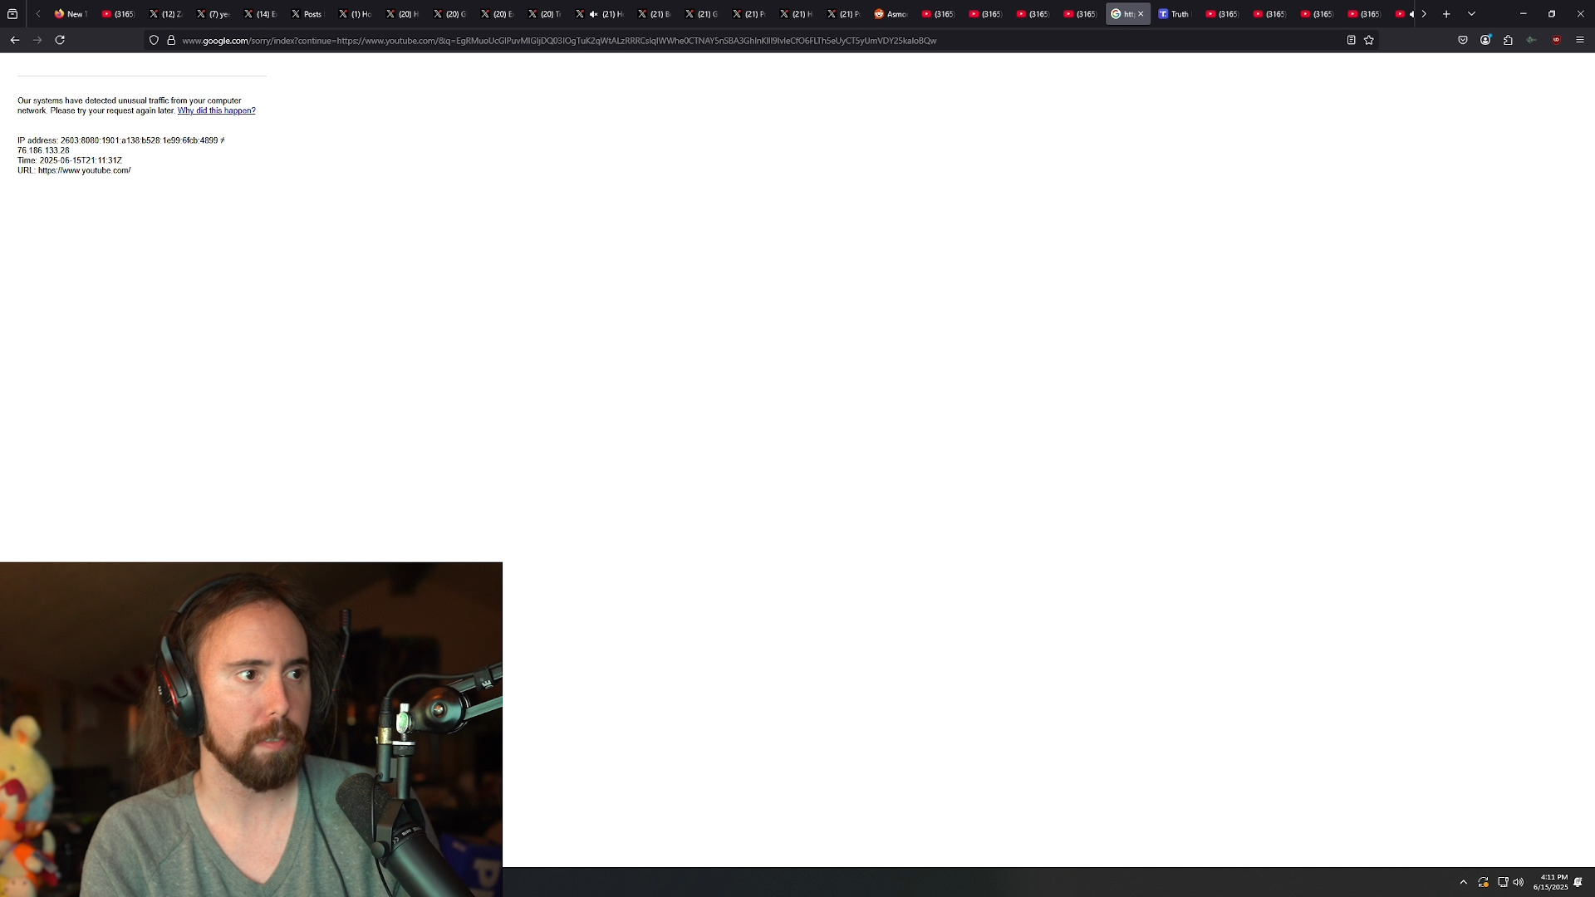Screen dimensions: 1595x897
Task: Open the uBlock Origin popup
Action: (x=1556, y=40)
